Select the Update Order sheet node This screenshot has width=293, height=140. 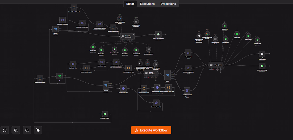click(x=258, y=40)
